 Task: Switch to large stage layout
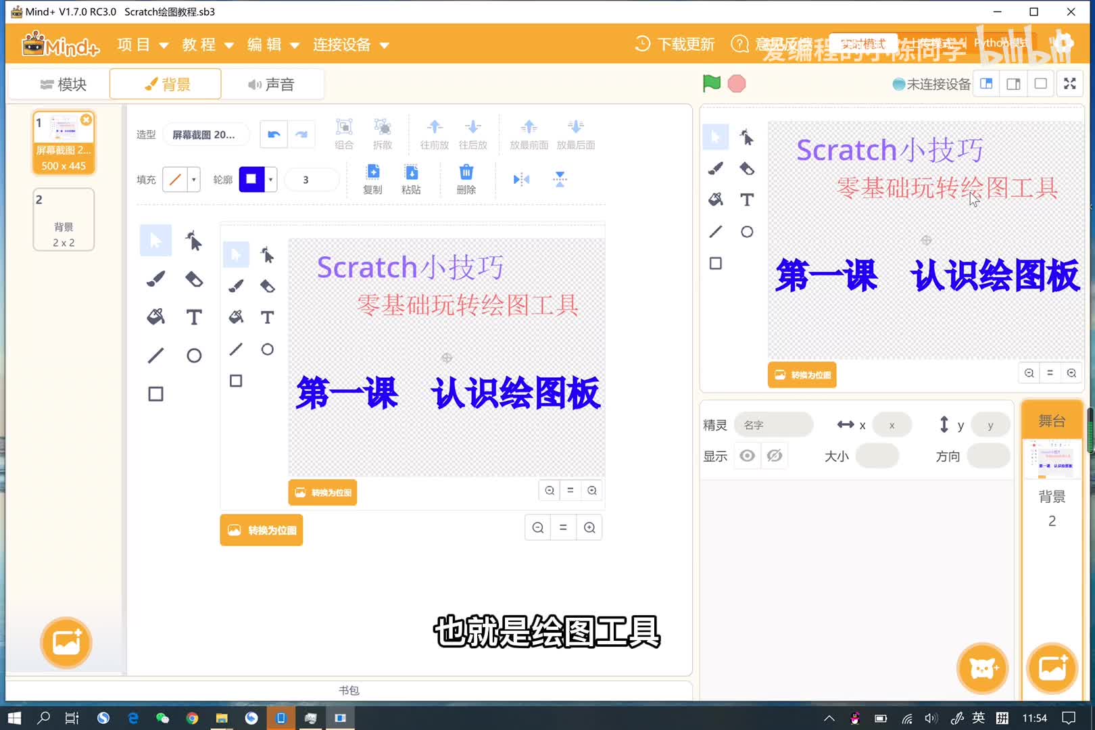[x=1014, y=84]
